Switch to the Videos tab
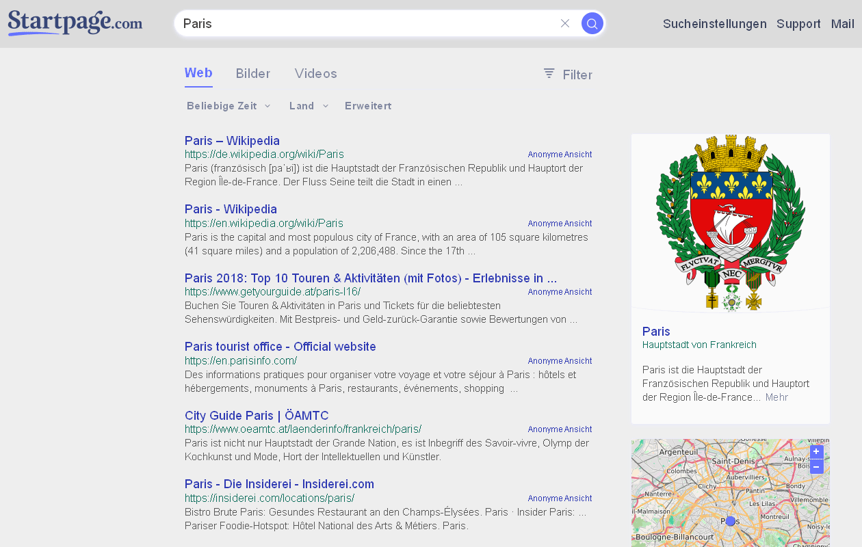The width and height of the screenshot is (862, 547). point(316,74)
